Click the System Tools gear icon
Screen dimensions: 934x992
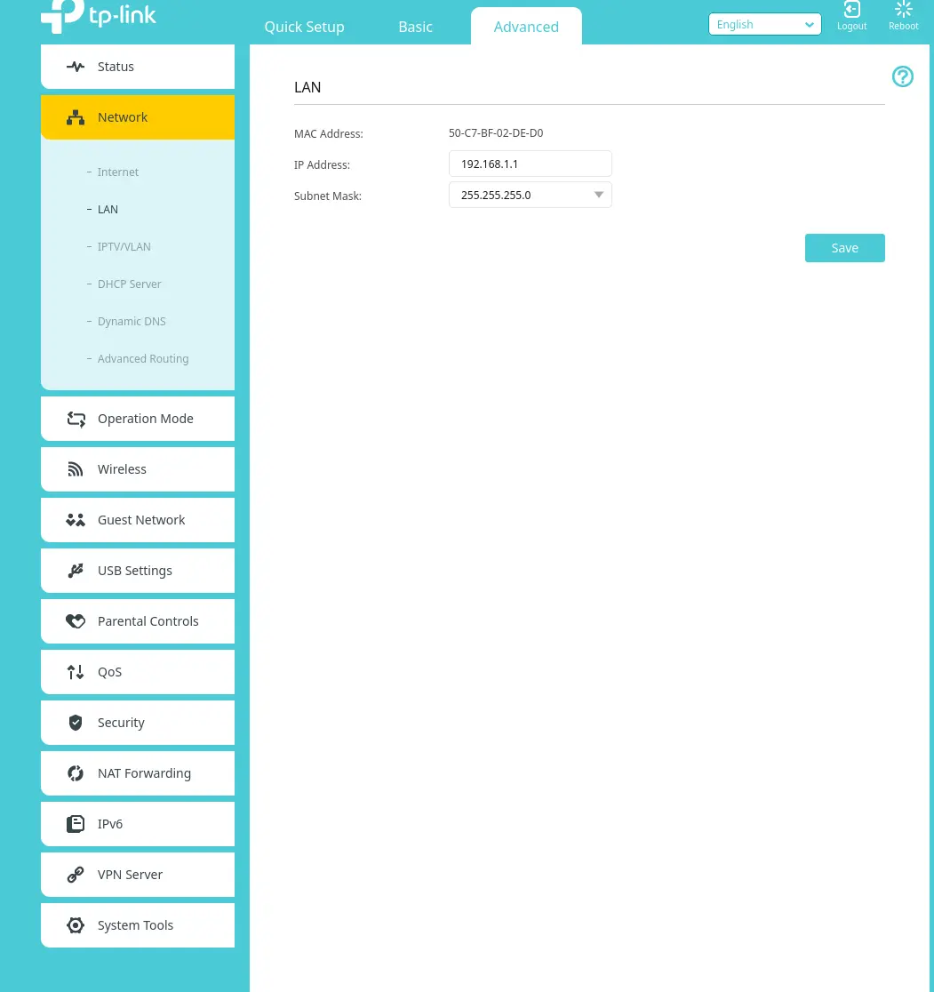[x=76, y=925]
